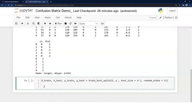This screenshot has height=108, width=192.
Task: Click the browser address bar
Action: 95,5
